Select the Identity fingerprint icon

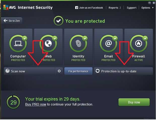[78, 43]
